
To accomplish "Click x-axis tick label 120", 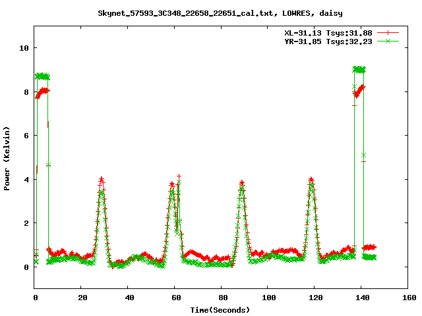I will coord(316,298).
